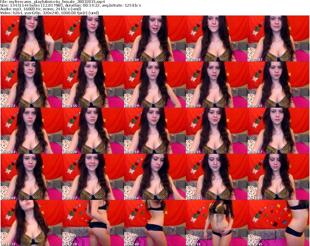Select the thumbnail stamped 00:06:38
Image resolution: width=310 pixels, height=246 pixels.
point(93,131)
